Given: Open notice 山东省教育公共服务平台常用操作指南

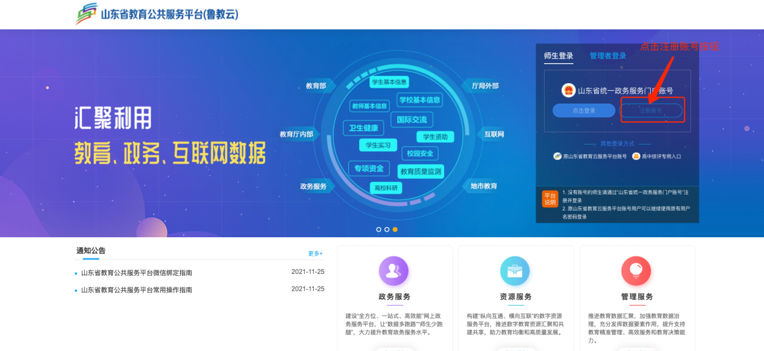Looking at the screenshot, I should 137,290.
